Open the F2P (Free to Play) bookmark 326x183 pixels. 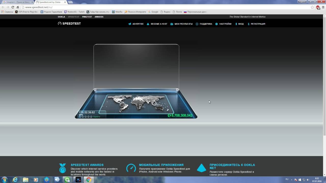click(x=26, y=12)
